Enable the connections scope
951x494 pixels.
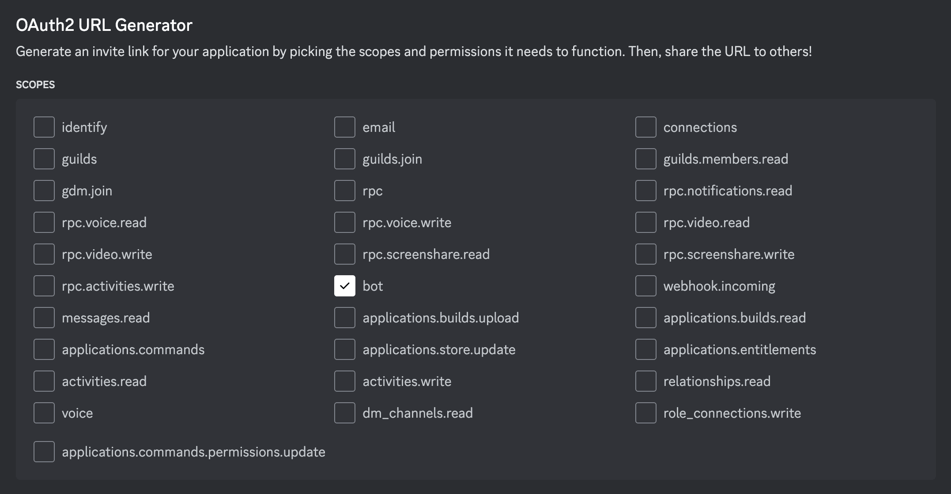click(645, 127)
